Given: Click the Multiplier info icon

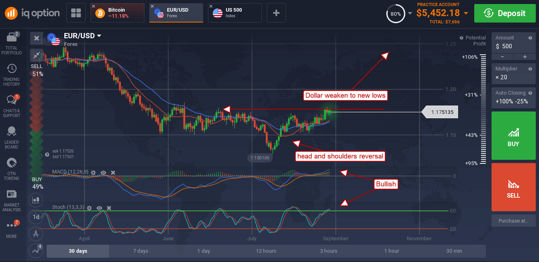Looking at the screenshot, I should coord(531,69).
